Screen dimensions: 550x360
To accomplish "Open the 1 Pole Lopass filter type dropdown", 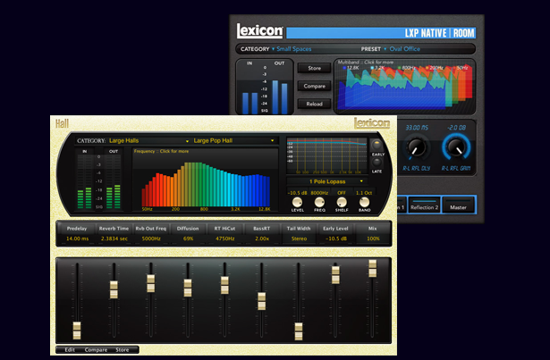I will click(x=327, y=181).
